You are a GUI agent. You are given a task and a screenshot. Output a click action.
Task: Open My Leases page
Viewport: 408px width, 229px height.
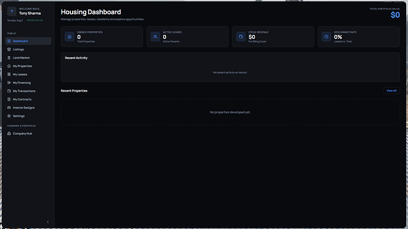tap(28, 74)
